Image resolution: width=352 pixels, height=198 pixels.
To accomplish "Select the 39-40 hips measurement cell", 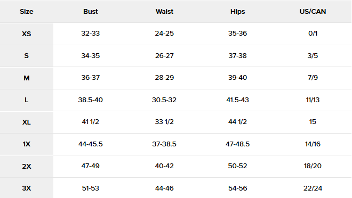I will tap(237, 78).
